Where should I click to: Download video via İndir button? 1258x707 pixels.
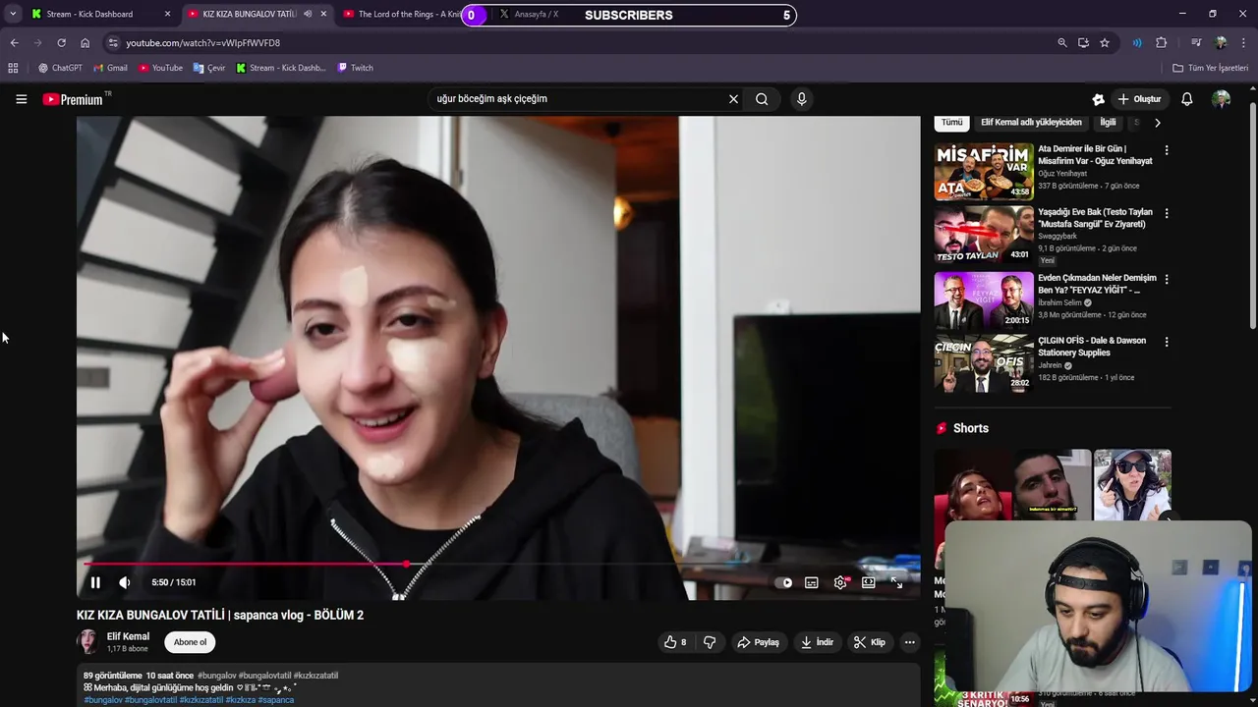(817, 642)
